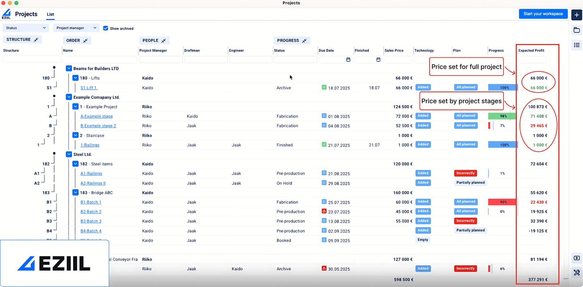
Task: Collapse the PROGRESS column group icon
Action: (304, 41)
